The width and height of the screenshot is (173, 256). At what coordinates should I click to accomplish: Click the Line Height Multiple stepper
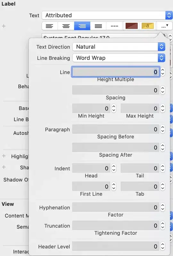tap(163, 72)
